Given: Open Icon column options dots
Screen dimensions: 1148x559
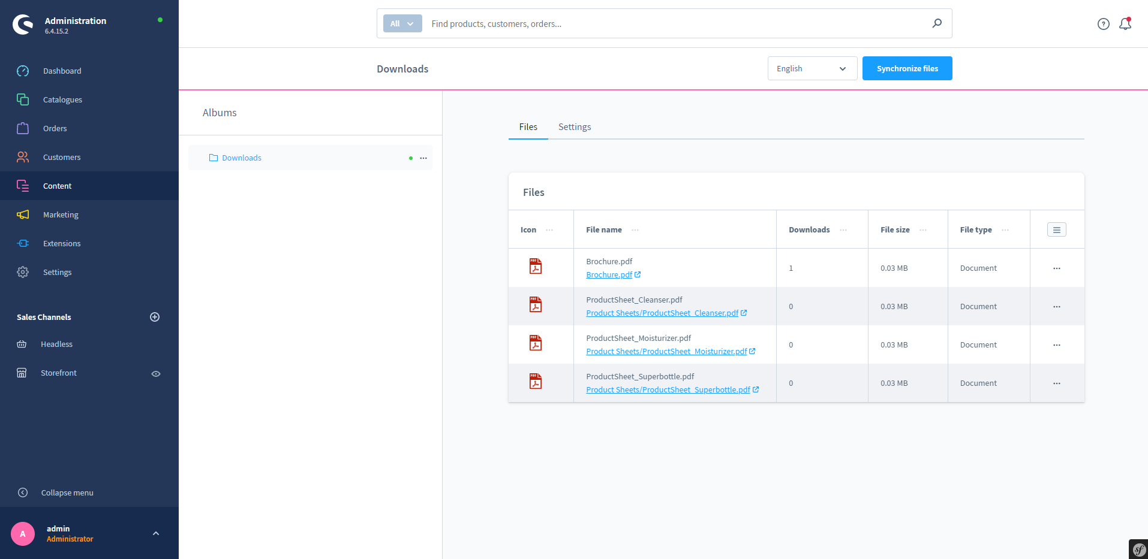Looking at the screenshot, I should point(549,230).
